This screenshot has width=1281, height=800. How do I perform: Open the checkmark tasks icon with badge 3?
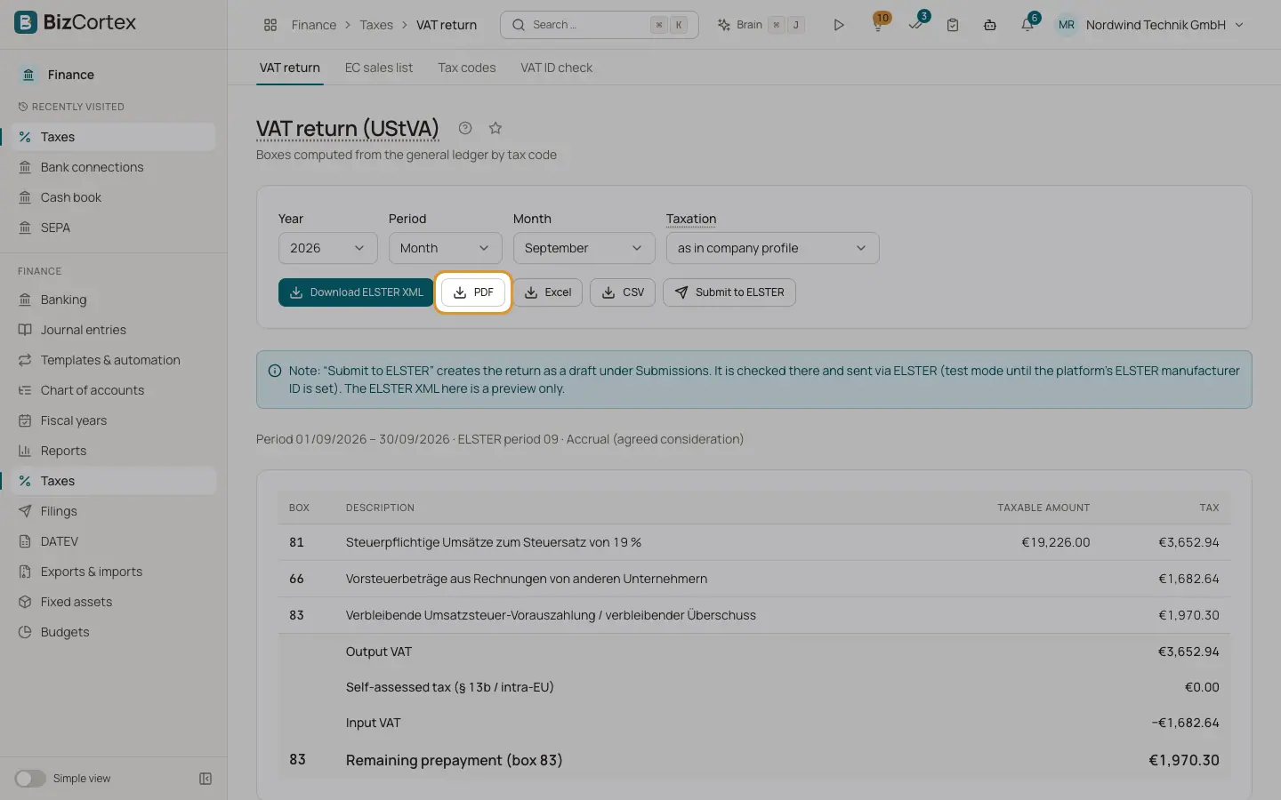pyautogui.click(x=915, y=25)
